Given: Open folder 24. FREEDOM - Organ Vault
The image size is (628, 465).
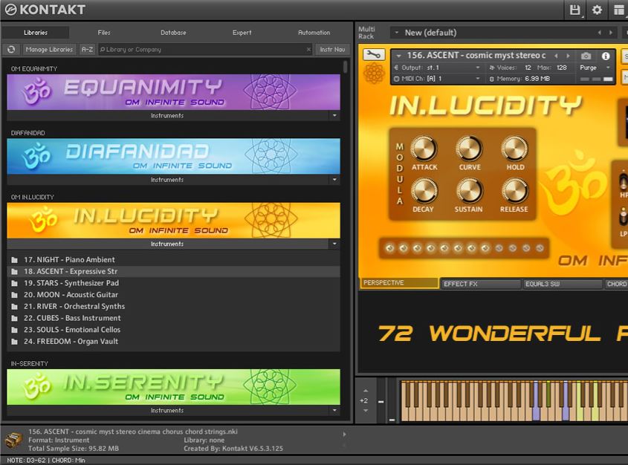Looking at the screenshot, I should pos(173,342).
